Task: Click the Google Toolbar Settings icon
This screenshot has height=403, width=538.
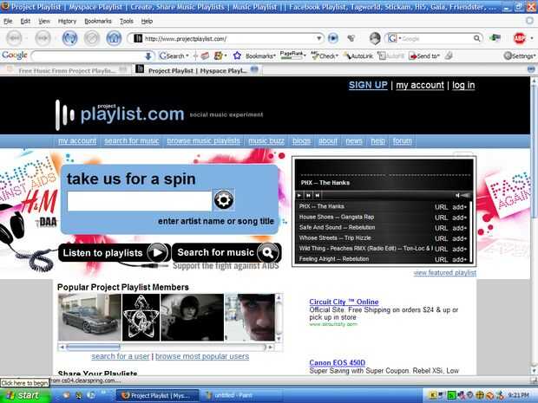Action: tap(507, 55)
